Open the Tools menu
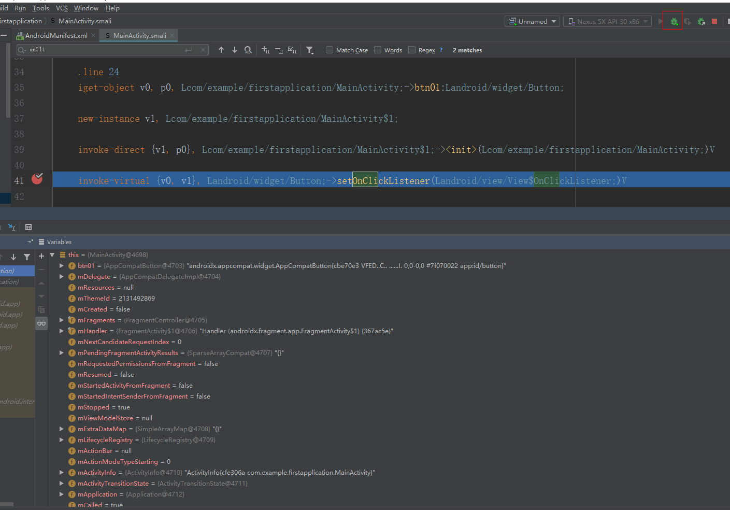This screenshot has width=730, height=510. tap(40, 8)
